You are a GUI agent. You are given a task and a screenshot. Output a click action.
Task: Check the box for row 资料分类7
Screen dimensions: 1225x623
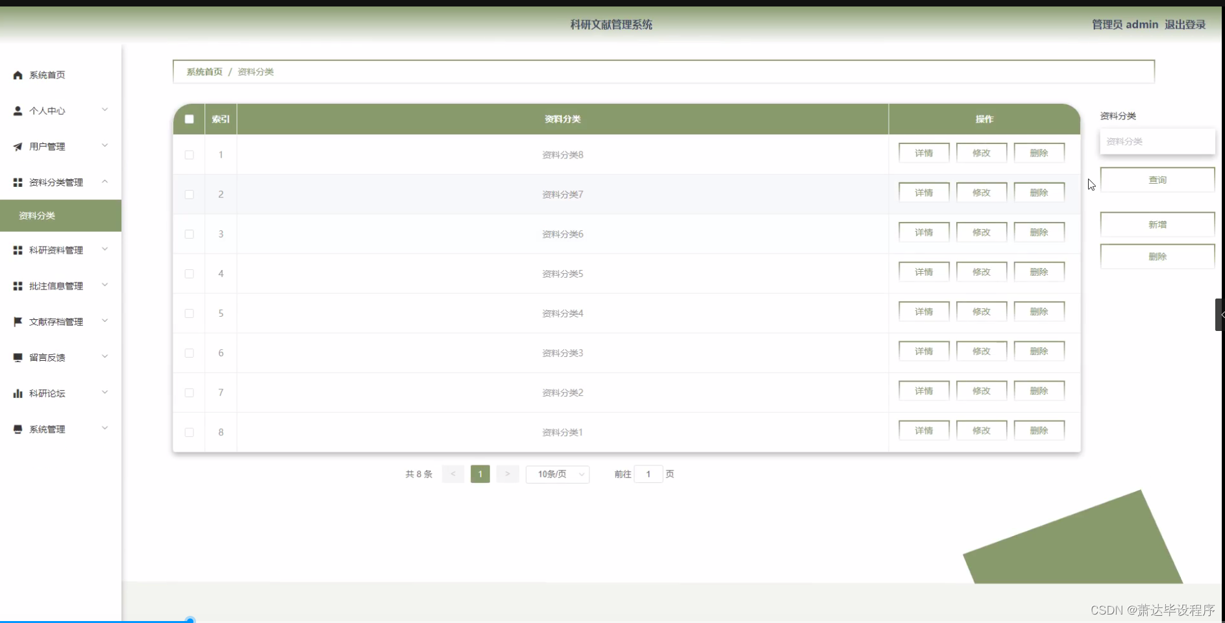(189, 194)
